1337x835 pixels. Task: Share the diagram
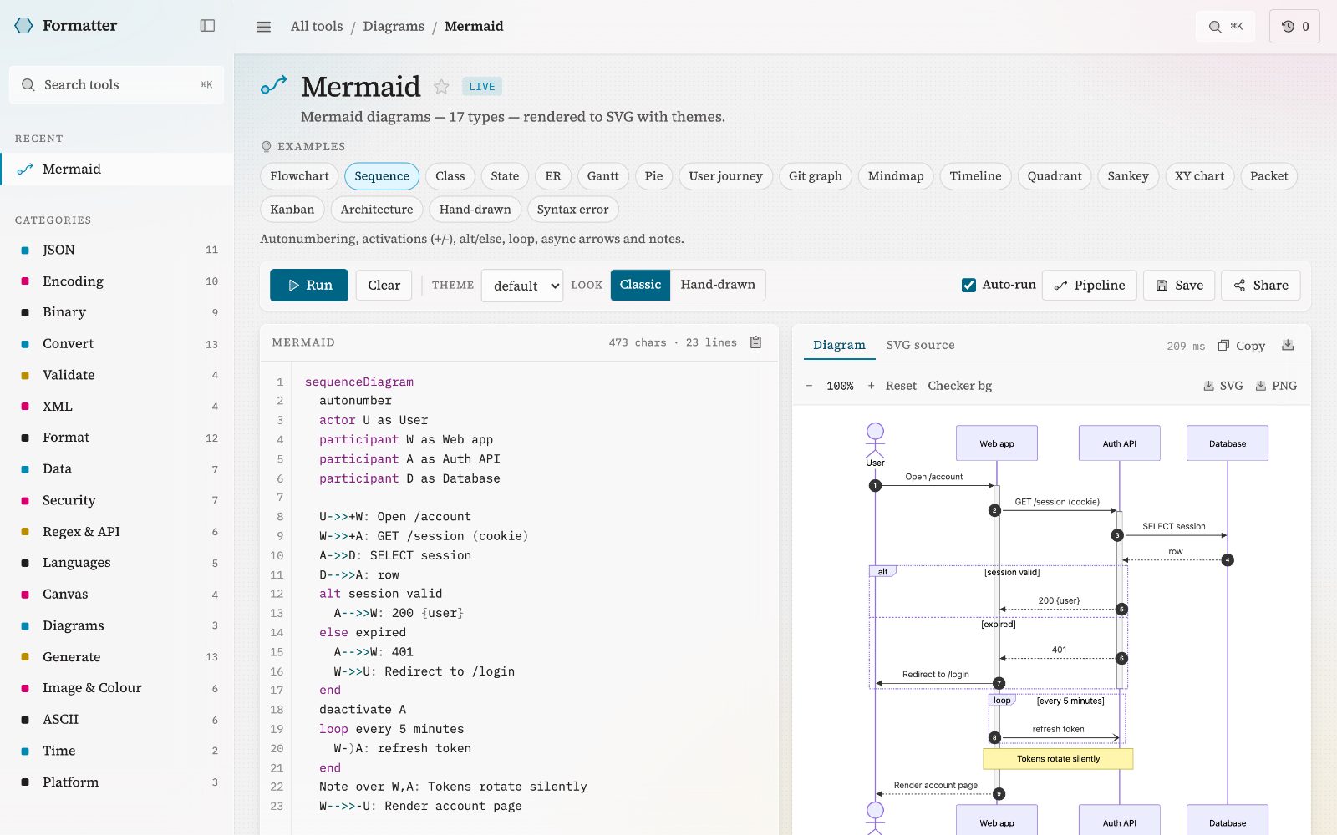[1260, 286]
